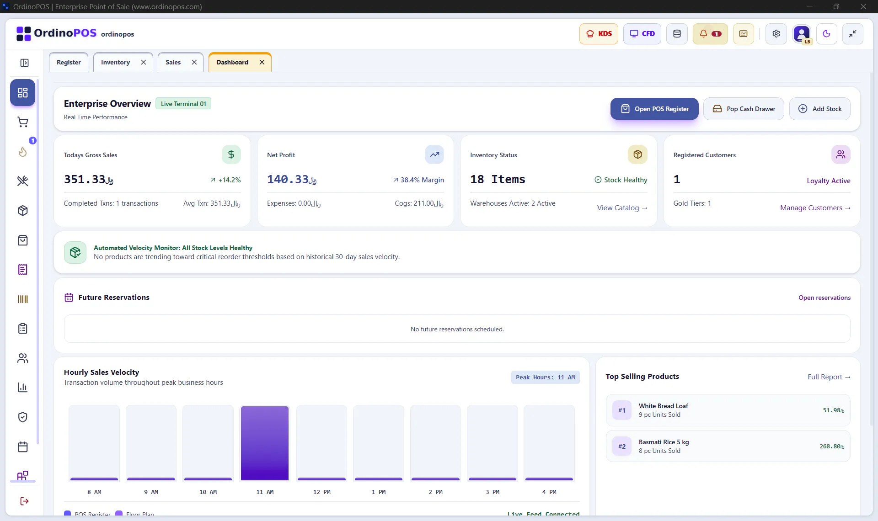
Task: Toggle the minimize/compact view arrows icon
Action: [x=852, y=34]
